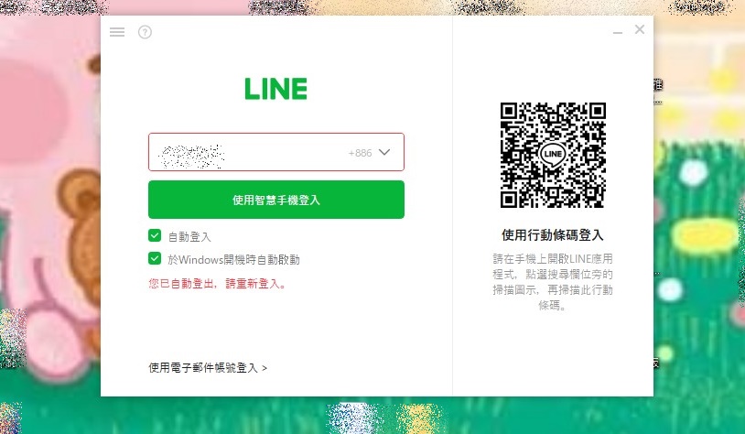745x434 pixels.
Task: Click the question mark help icon
Action: tap(145, 32)
